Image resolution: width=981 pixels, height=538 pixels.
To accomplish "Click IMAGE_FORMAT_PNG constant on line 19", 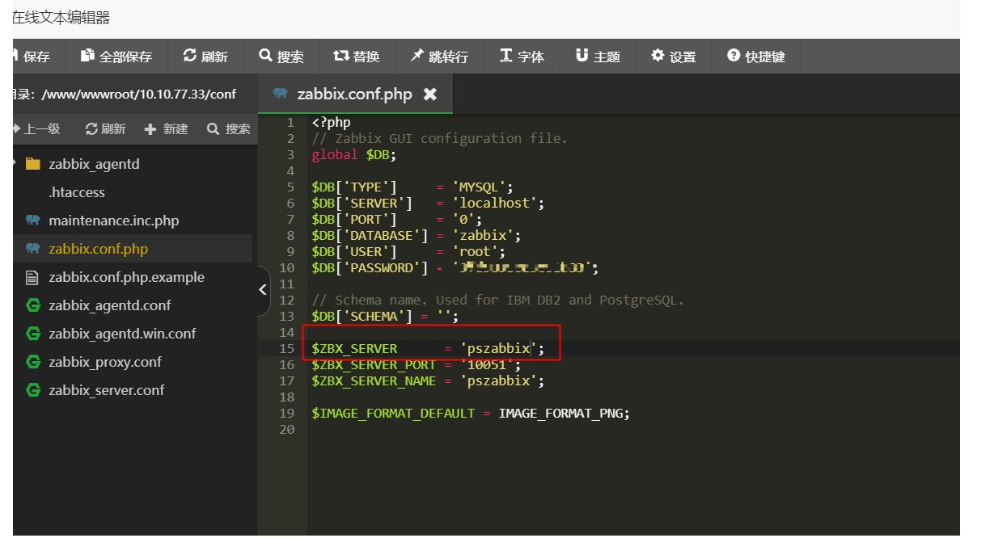I will pyautogui.click(x=562, y=414).
